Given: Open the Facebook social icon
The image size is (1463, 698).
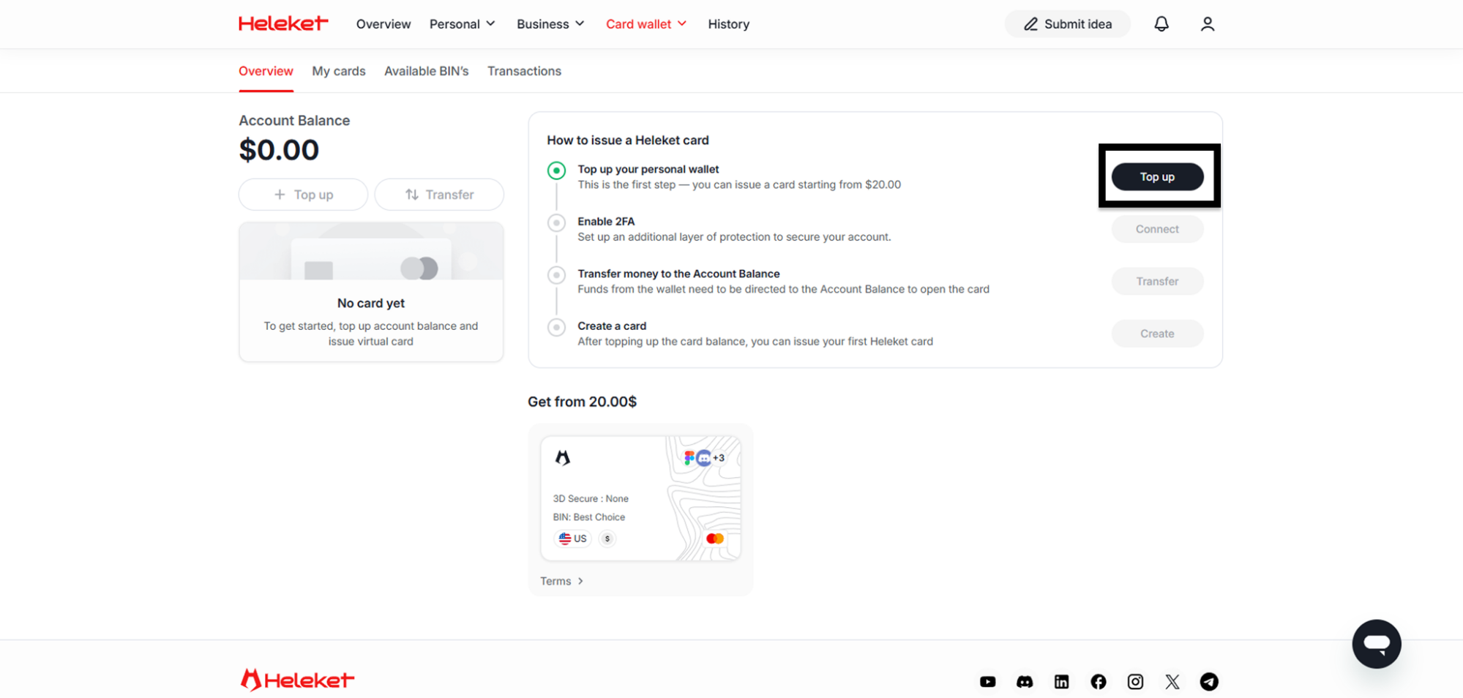Looking at the screenshot, I should coord(1099,682).
